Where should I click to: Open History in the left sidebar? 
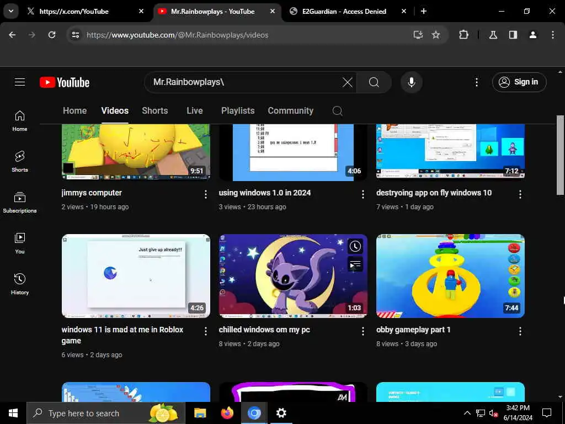(20, 284)
